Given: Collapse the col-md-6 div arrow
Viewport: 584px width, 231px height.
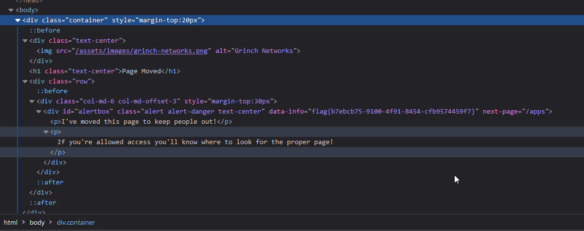Looking at the screenshot, I should 32,101.
